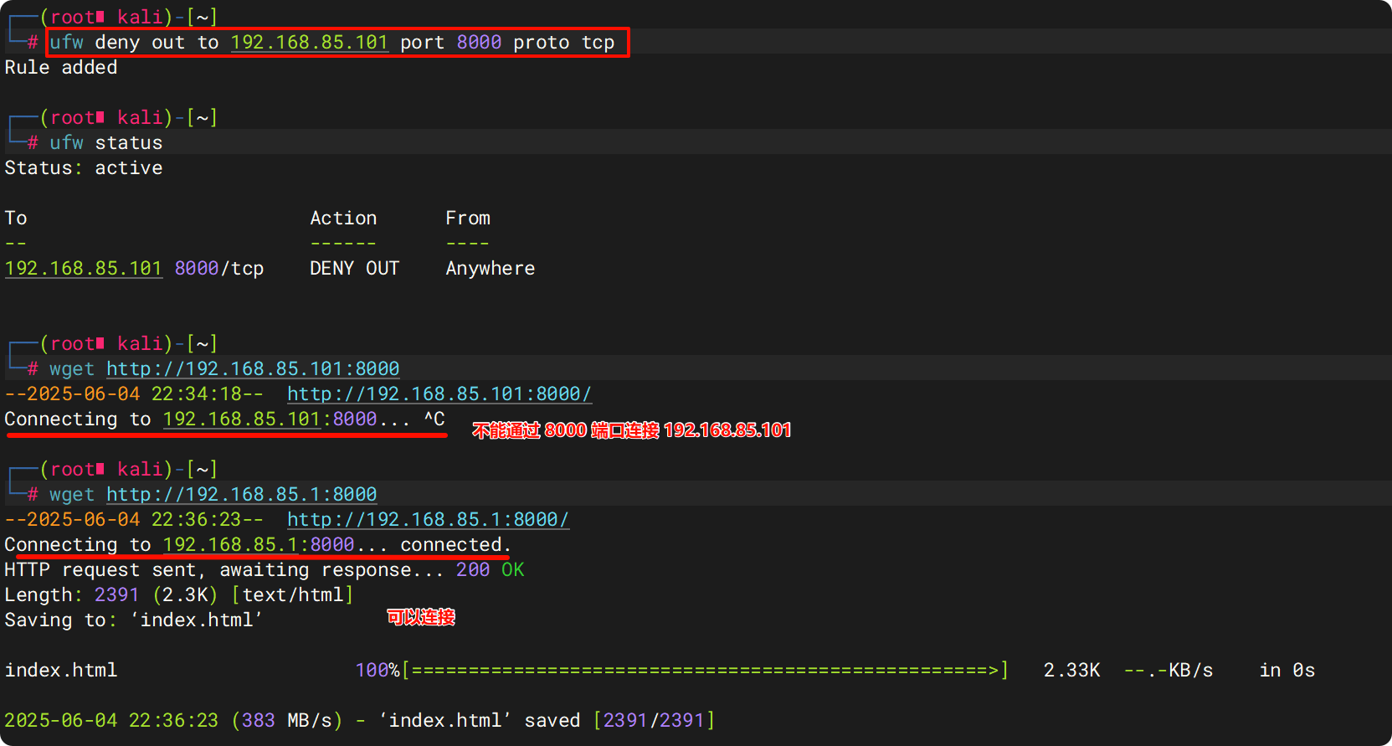Open the http://192.168.85.1:8000/ link after the 22:36:23 timestamp

click(428, 520)
